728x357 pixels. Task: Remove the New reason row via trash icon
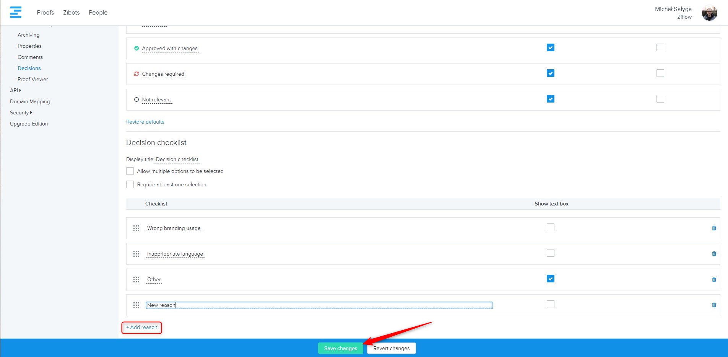click(713, 305)
